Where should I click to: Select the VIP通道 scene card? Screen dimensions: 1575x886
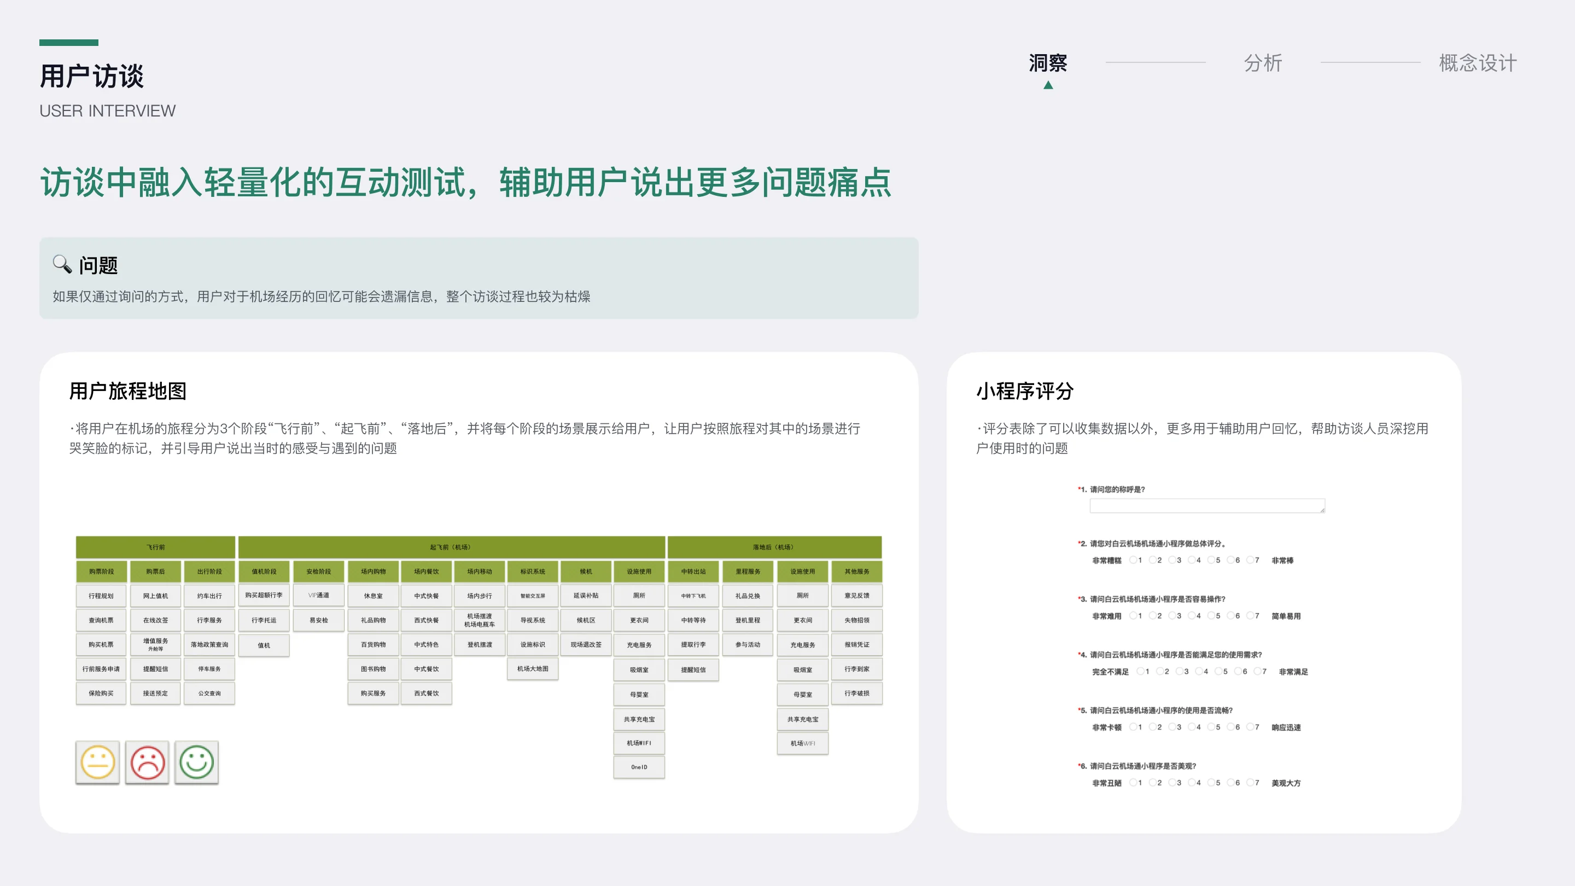[318, 595]
